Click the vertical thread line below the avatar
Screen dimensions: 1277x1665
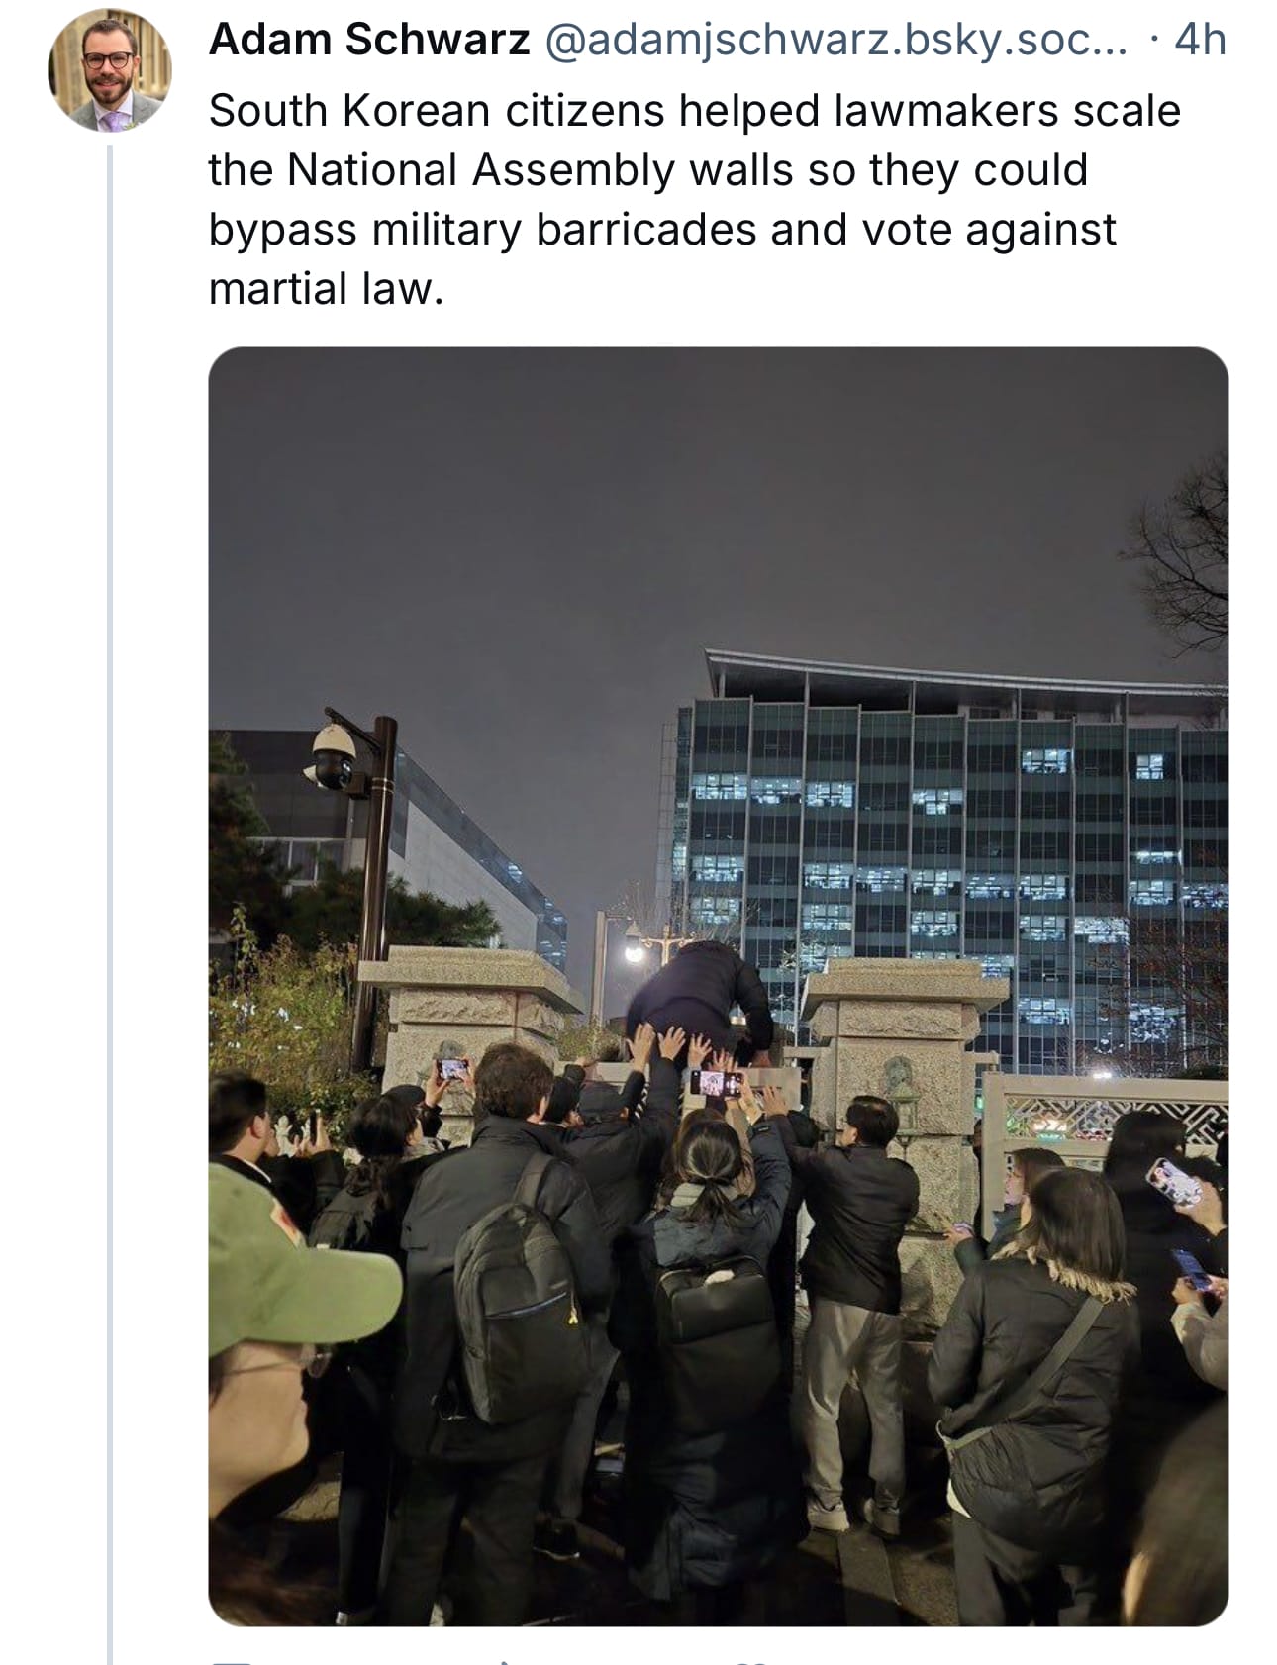[x=110, y=891]
